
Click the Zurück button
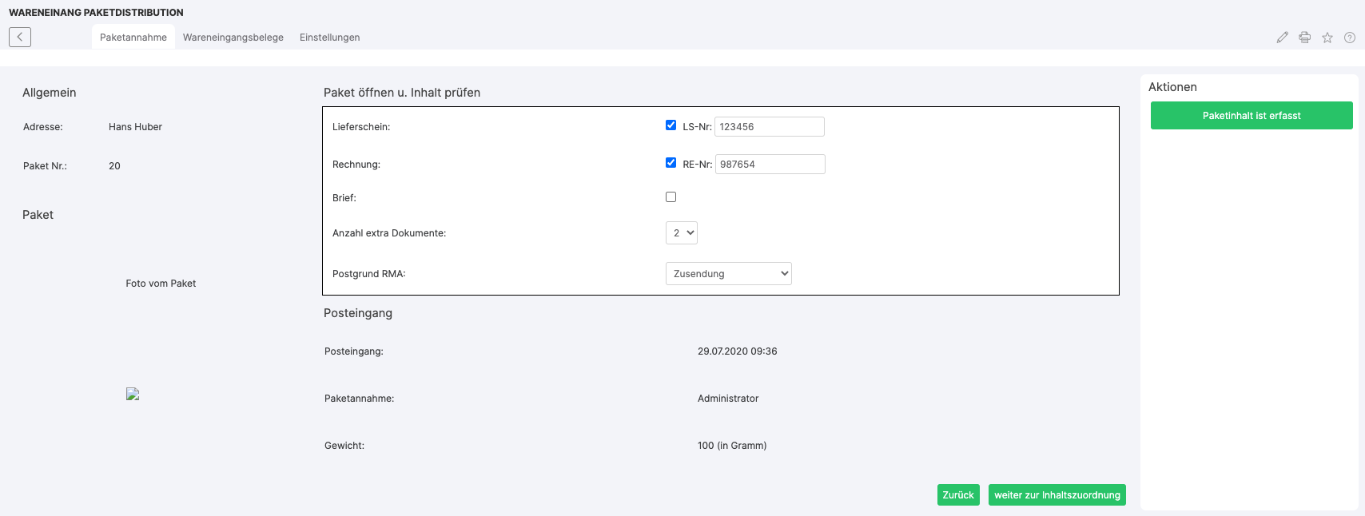pos(957,495)
